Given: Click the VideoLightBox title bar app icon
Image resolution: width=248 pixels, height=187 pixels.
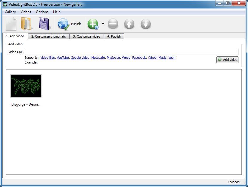Looking at the screenshot, I should coord(5,4).
